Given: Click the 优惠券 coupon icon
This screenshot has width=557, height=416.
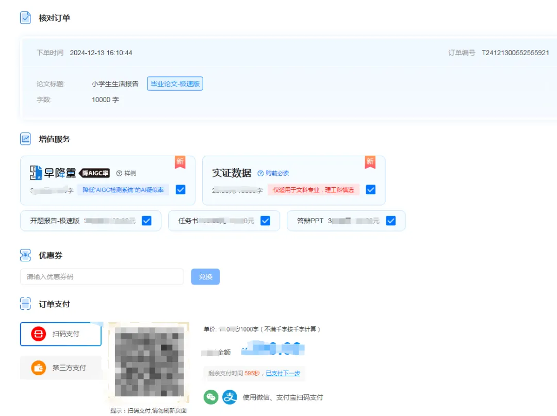Looking at the screenshot, I should [25, 255].
